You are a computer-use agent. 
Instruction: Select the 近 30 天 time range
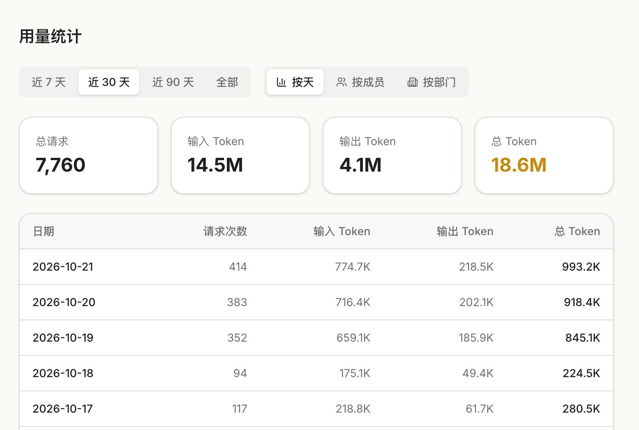coord(109,82)
